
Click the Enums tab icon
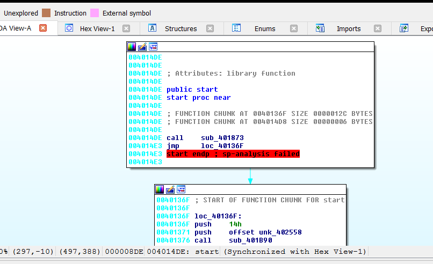(236, 28)
